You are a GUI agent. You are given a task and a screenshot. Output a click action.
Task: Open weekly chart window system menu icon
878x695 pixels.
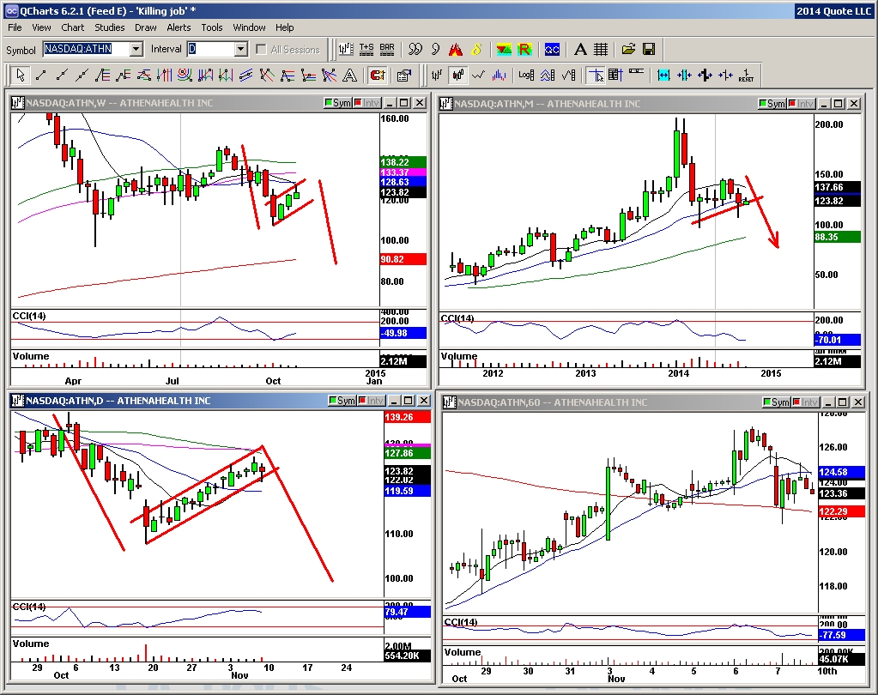17,102
